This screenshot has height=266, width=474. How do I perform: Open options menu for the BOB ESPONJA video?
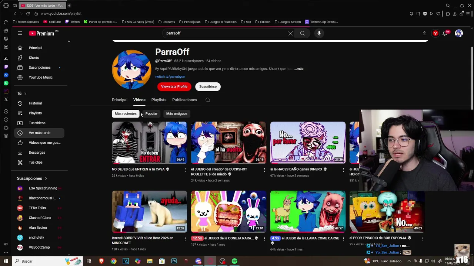coord(423,239)
